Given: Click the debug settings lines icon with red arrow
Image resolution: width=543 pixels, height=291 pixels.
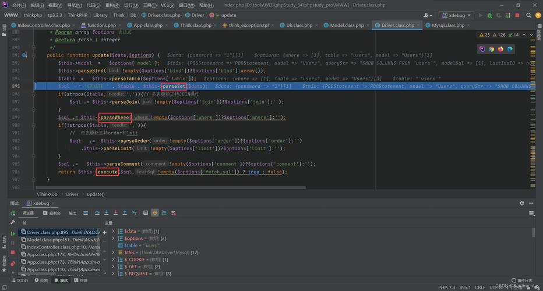Looking at the screenshot, I should 174,213.
